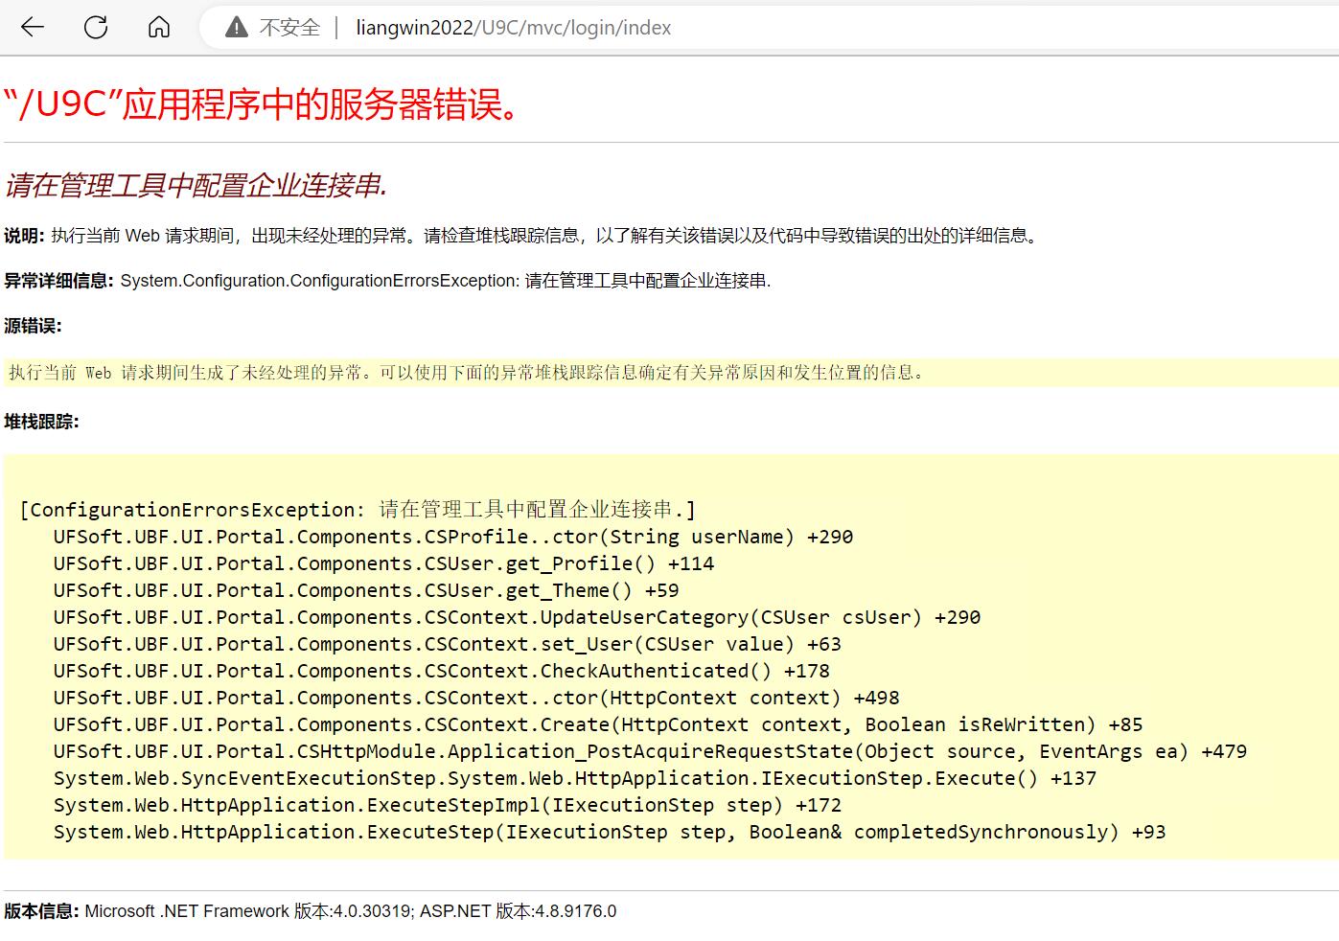
Task: Click the 不安全 security label
Action: tap(289, 28)
